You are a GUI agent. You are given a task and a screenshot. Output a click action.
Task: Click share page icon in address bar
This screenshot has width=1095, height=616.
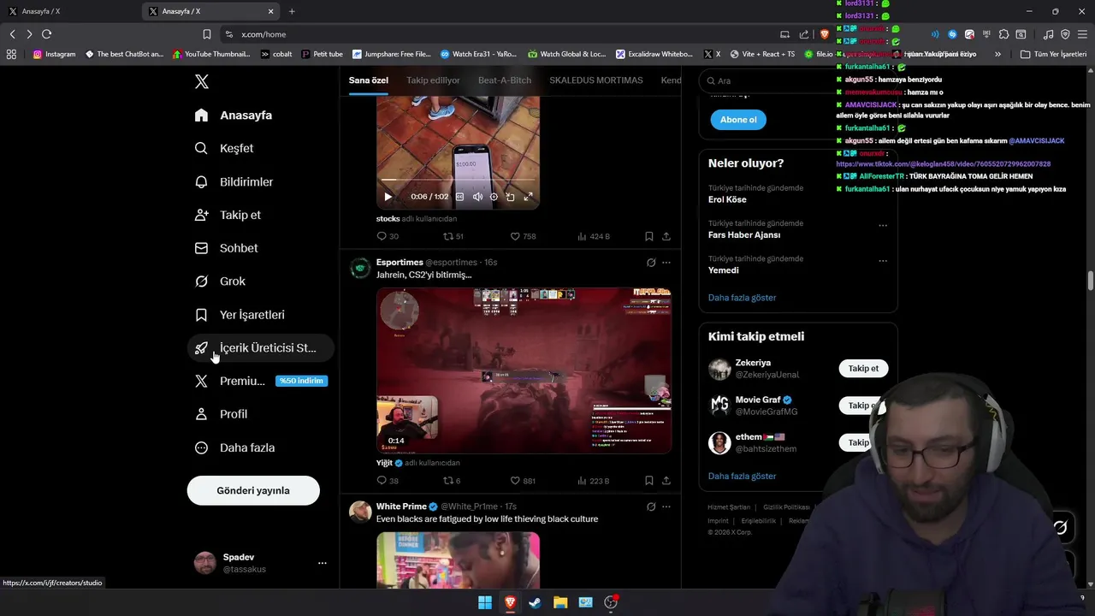pyautogui.click(x=804, y=34)
